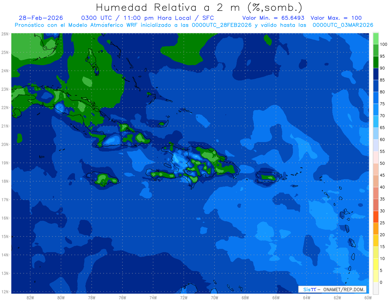Screen dimensions: 391x302
Task: Click the salmon legend swatch between 35 and 40
Action: point(376,193)
